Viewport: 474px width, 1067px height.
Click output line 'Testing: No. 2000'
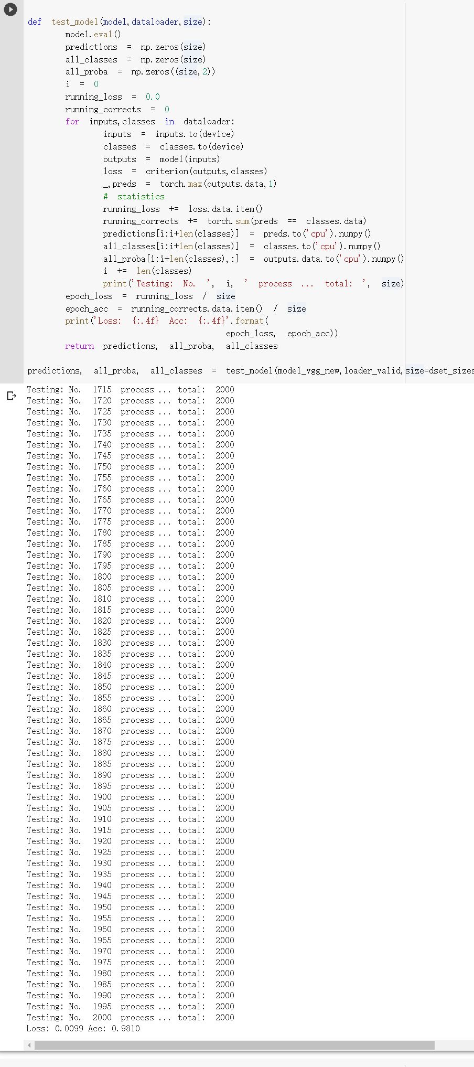[x=131, y=1018]
